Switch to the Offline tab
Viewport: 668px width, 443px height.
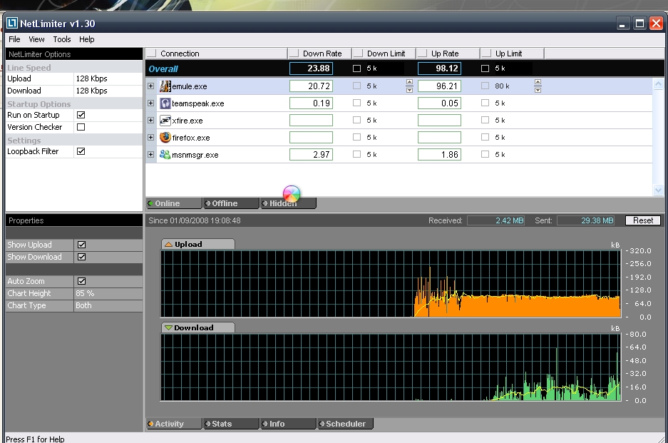231,203
